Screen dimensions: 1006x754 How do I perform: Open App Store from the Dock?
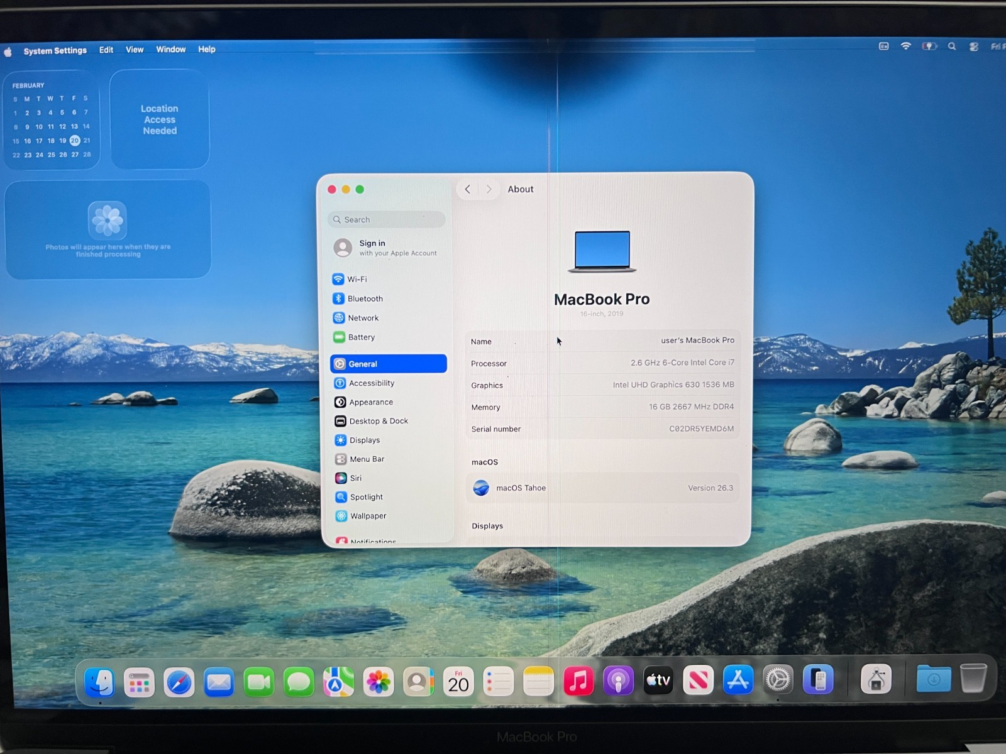tap(738, 679)
